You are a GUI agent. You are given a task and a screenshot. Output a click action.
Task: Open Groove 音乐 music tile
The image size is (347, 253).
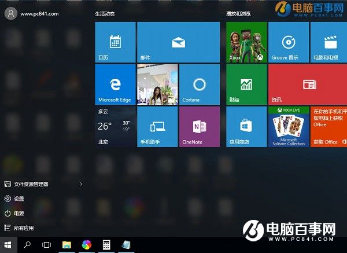[x=289, y=42]
